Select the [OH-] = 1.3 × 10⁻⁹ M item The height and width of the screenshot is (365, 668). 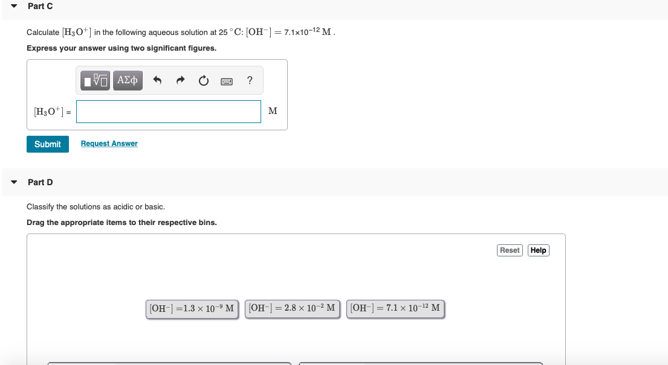[192, 308]
